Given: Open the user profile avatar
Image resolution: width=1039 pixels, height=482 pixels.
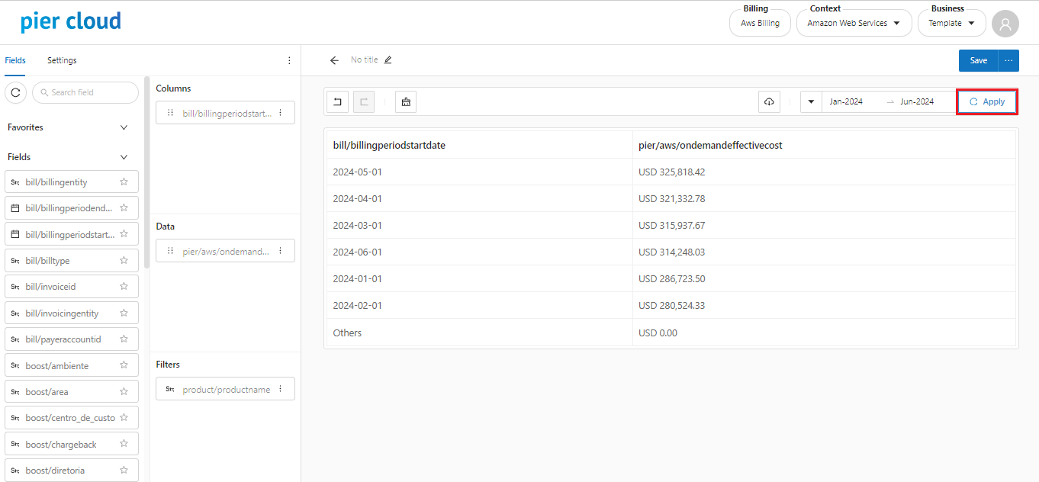Looking at the screenshot, I should tap(1005, 24).
